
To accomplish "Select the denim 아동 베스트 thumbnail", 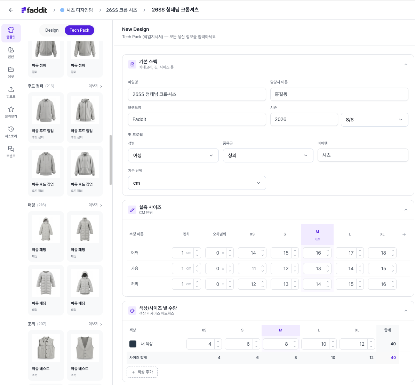I will point(46,348).
